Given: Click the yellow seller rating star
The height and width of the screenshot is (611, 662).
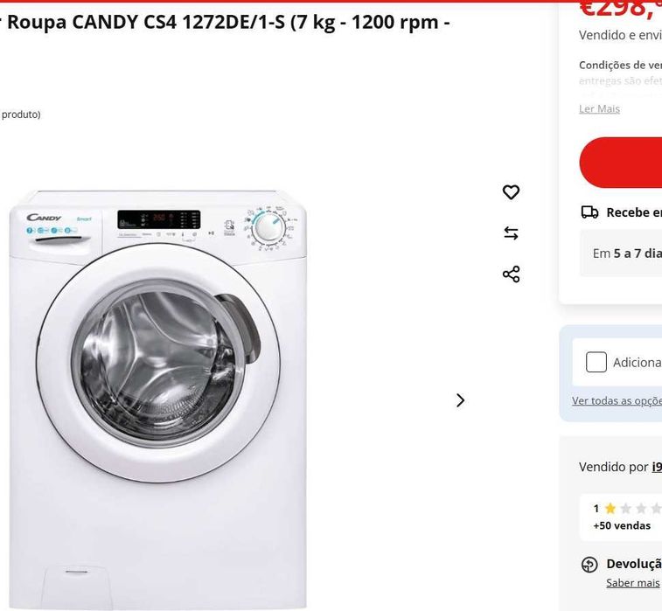Looking at the screenshot, I should click(x=610, y=509).
